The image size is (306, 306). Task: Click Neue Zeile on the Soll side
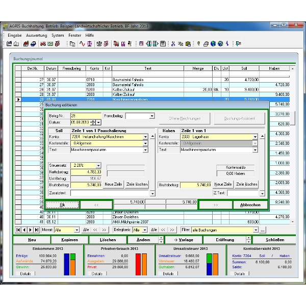point(113,184)
